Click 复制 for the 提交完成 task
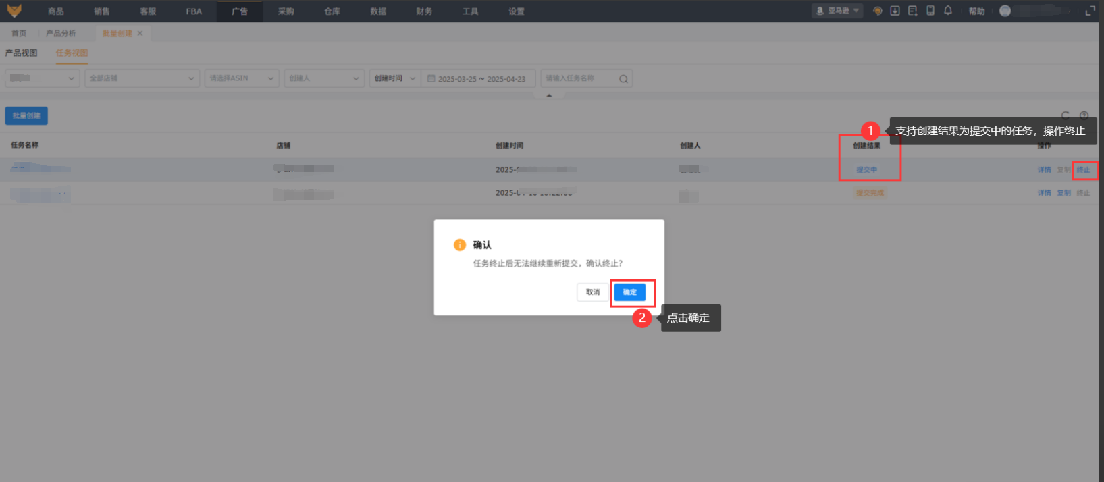 [x=1063, y=193]
